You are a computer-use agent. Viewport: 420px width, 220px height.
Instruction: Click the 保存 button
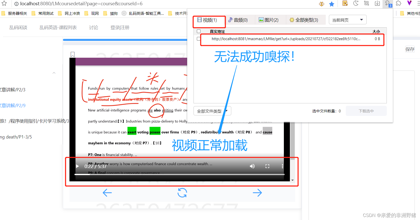(x=410, y=49)
